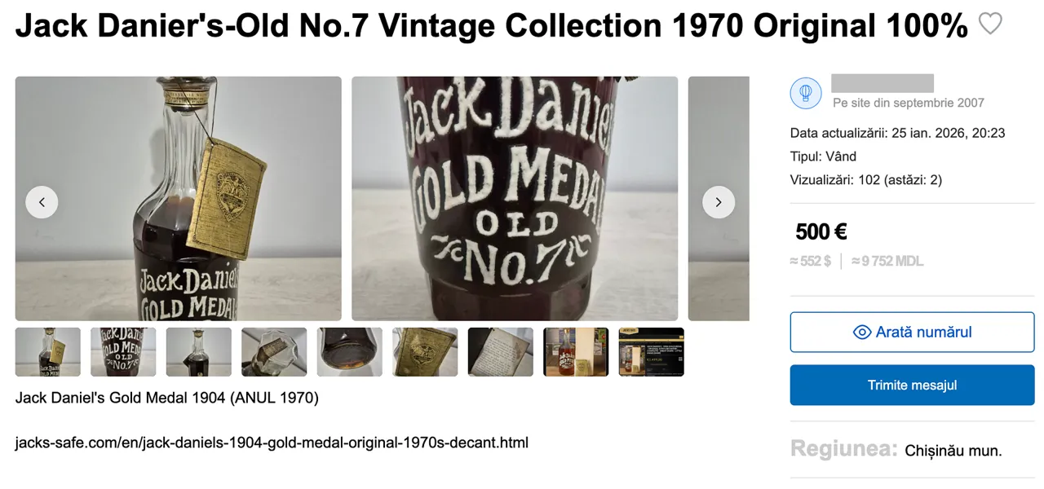
Task: Open seller avatar balloon icon
Action: [x=806, y=93]
